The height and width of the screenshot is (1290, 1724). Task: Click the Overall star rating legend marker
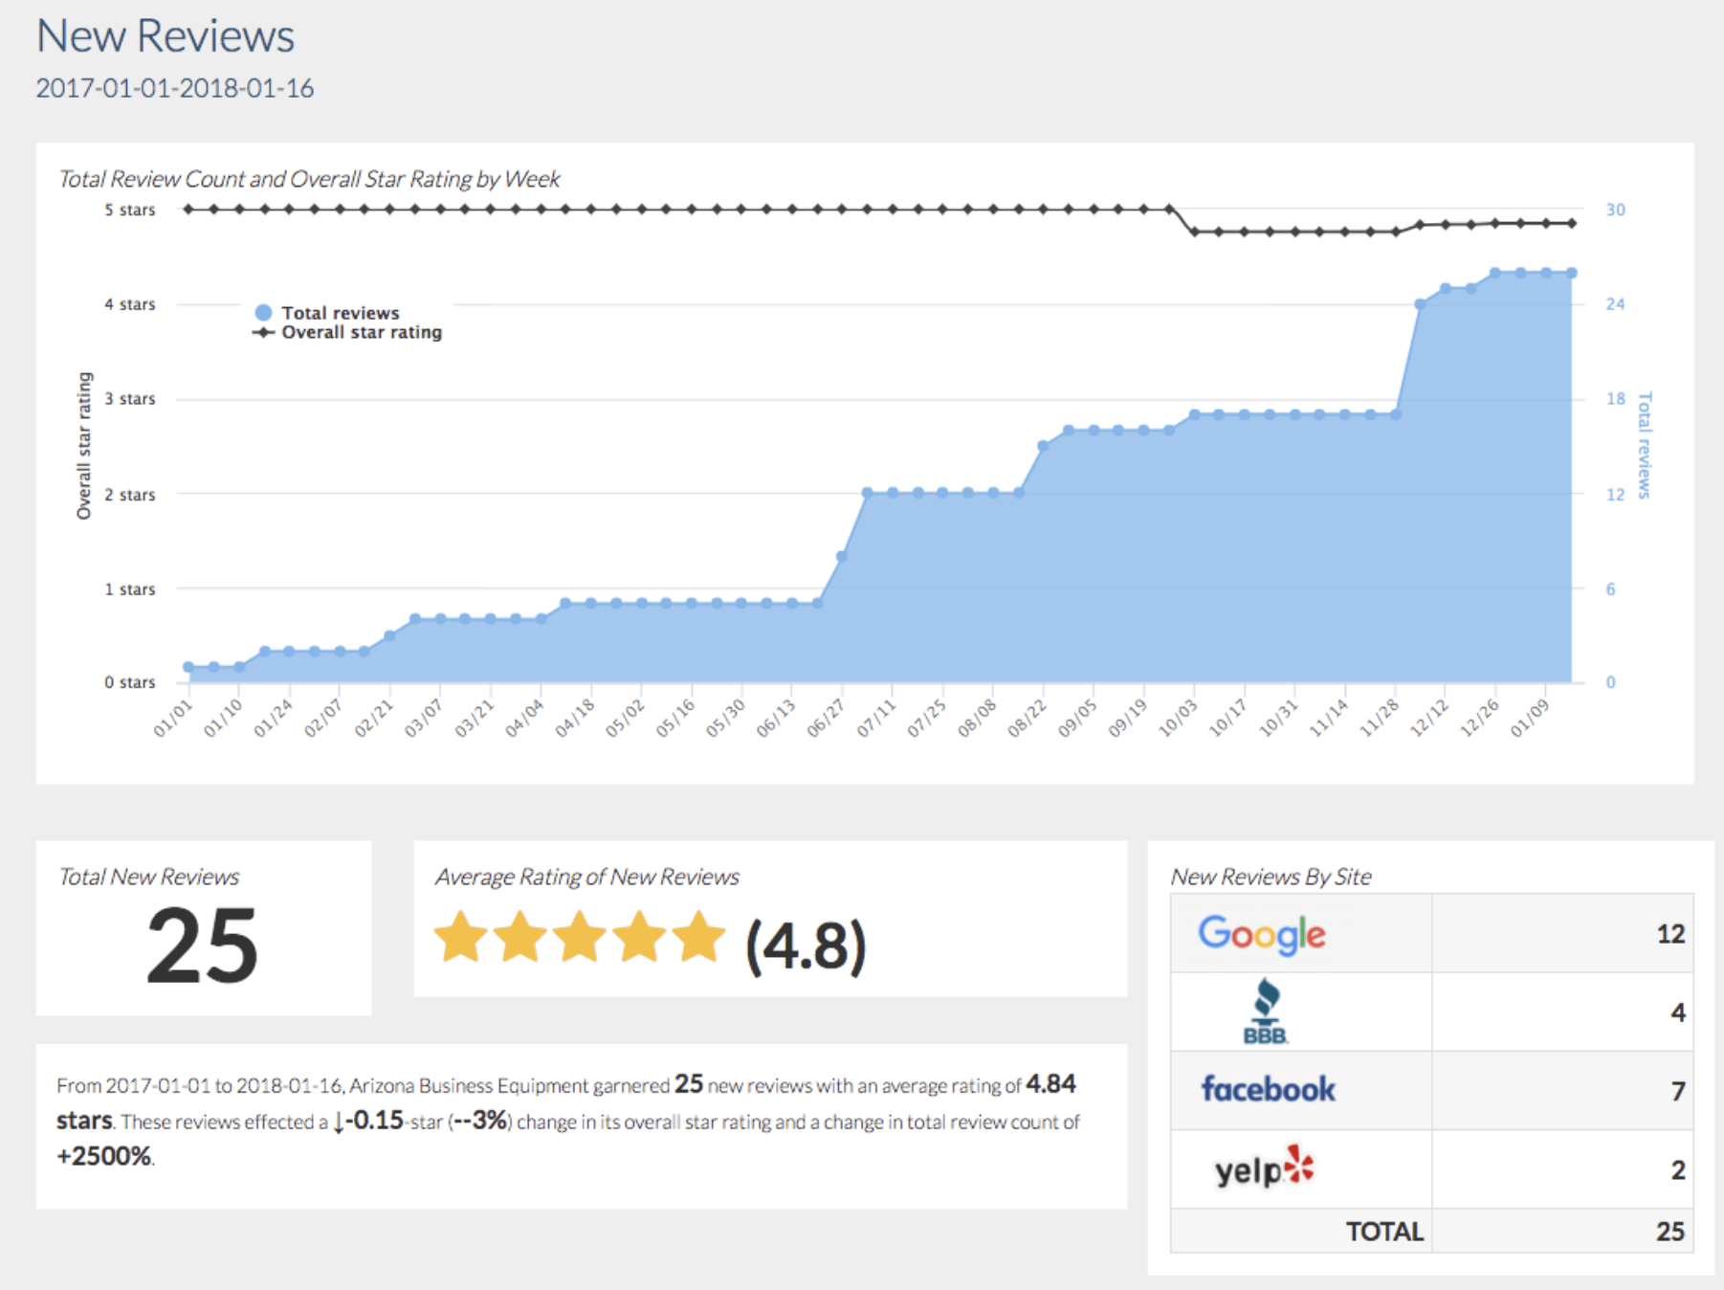[x=263, y=333]
